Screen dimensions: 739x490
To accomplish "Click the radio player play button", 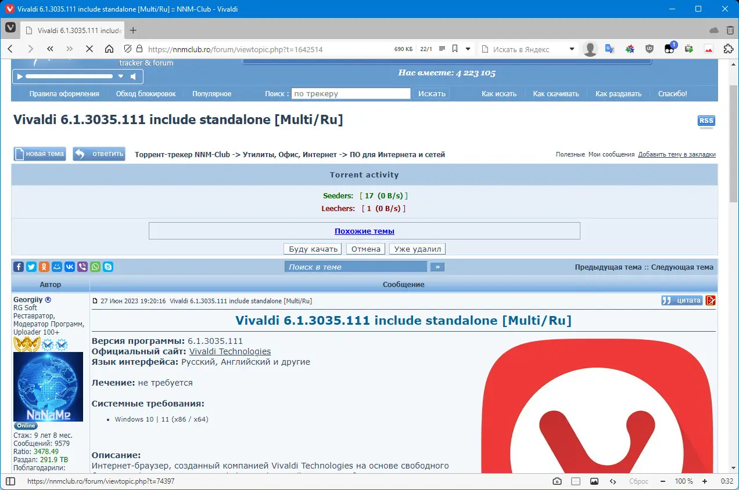I will coord(19,76).
